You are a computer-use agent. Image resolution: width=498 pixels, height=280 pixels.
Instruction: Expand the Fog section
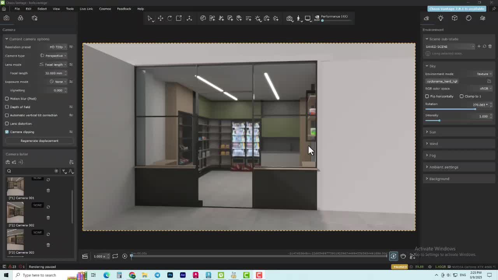432,156
